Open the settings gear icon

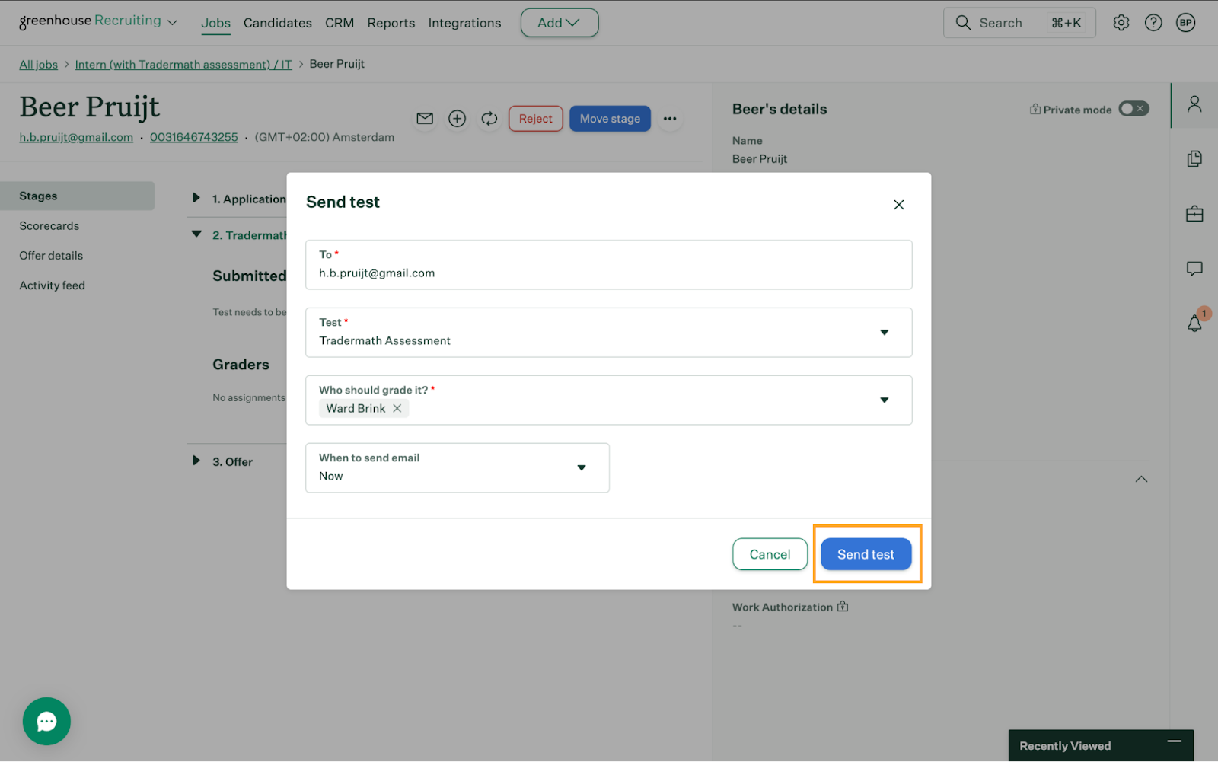tap(1121, 23)
